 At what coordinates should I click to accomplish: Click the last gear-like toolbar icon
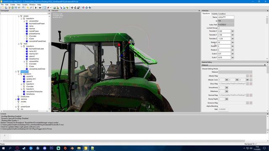90,8
